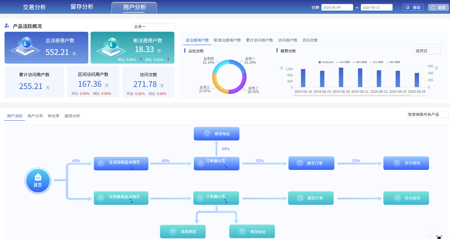Viewport: 450px width, 239px height.
Task: Click the 重置 button
Action: click(x=438, y=8)
